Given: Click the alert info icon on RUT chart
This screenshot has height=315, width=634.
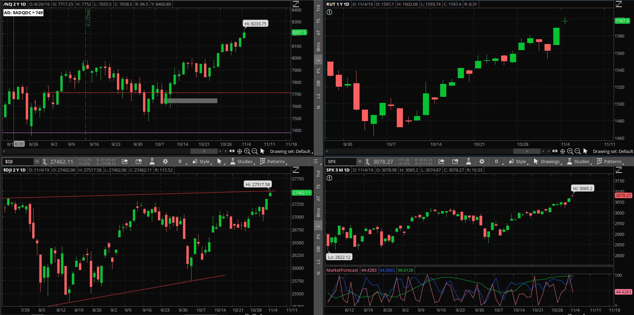Looking at the screenshot, I should pyautogui.click(x=329, y=12).
